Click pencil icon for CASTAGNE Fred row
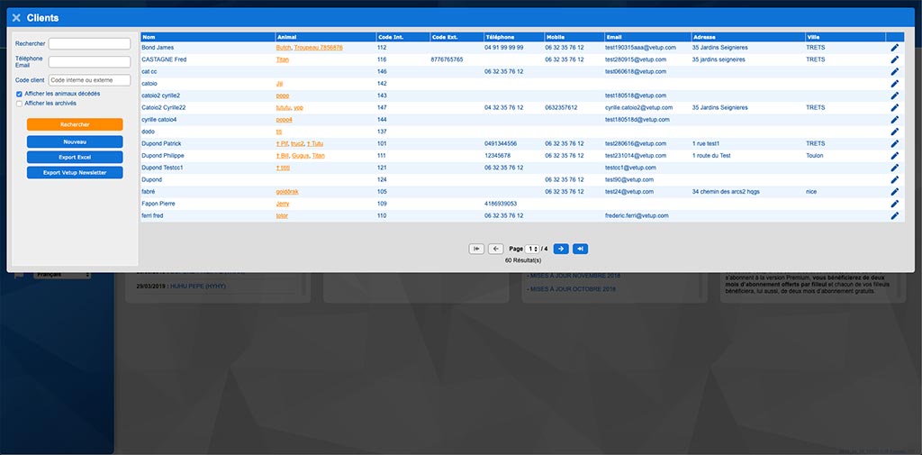The width and height of the screenshot is (922, 455). (894, 59)
